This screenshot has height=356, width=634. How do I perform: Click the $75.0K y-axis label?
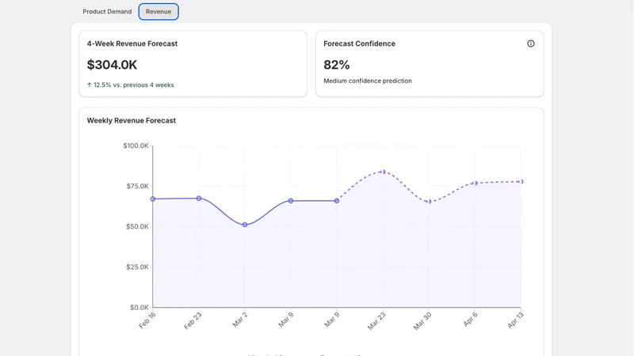point(137,186)
